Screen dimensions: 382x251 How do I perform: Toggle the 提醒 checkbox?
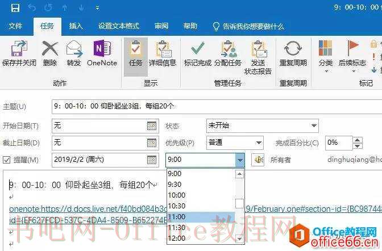(7, 160)
